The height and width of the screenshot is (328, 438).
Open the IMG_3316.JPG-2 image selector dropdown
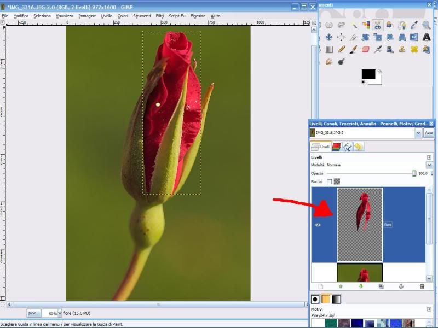coord(418,133)
